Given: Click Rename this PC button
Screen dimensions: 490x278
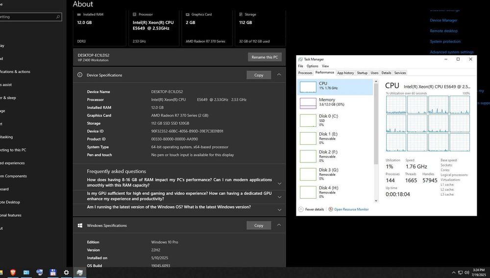Looking at the screenshot, I should tap(265, 57).
